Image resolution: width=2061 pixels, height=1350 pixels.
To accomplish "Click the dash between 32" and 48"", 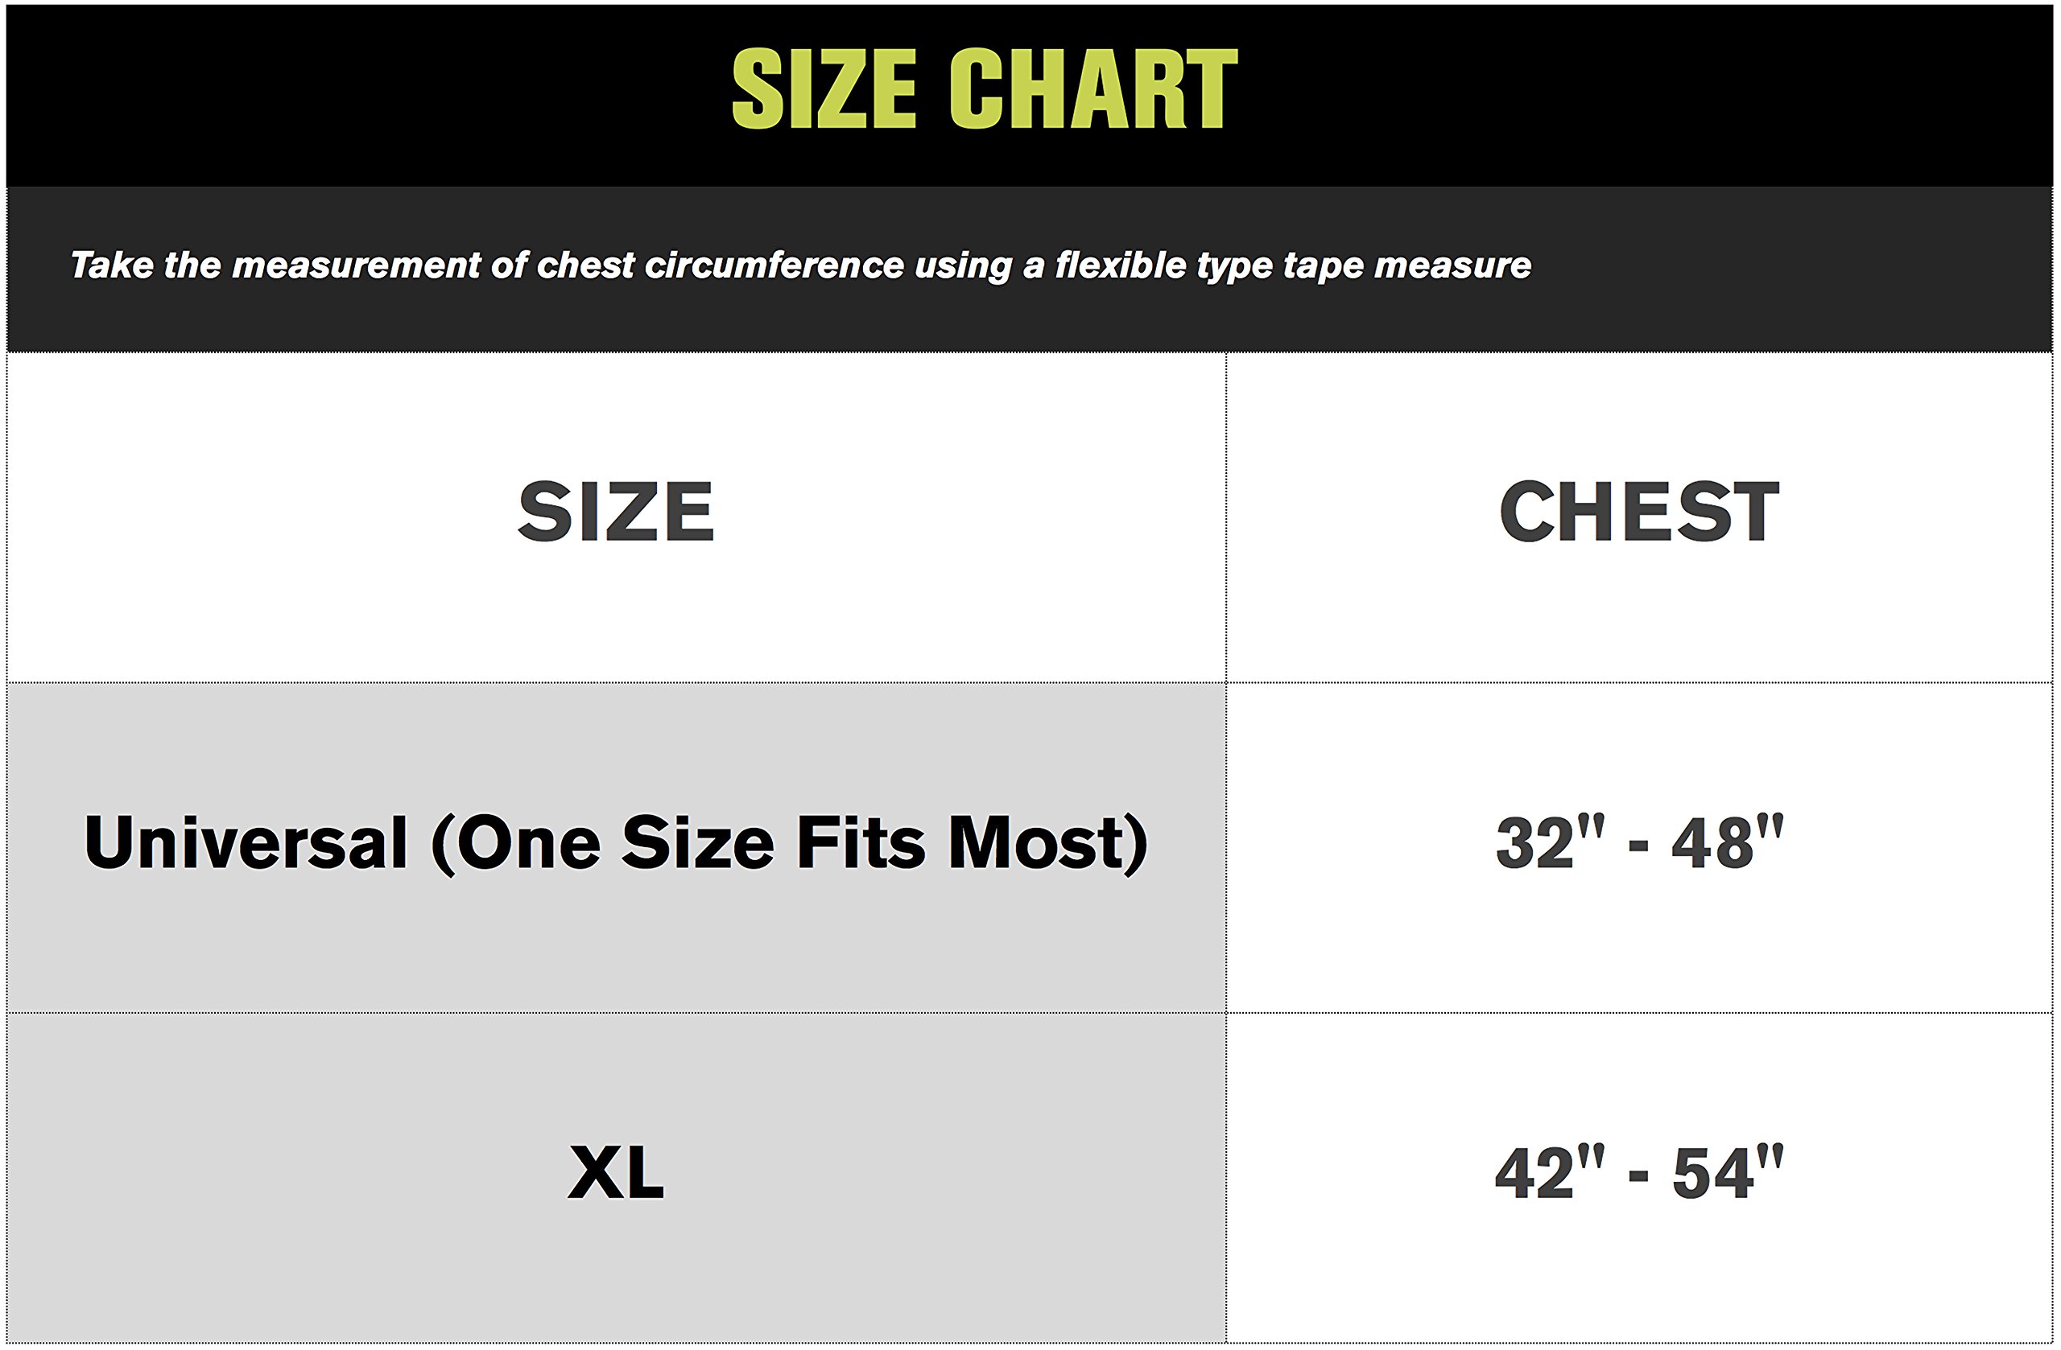I will (x=1638, y=845).
